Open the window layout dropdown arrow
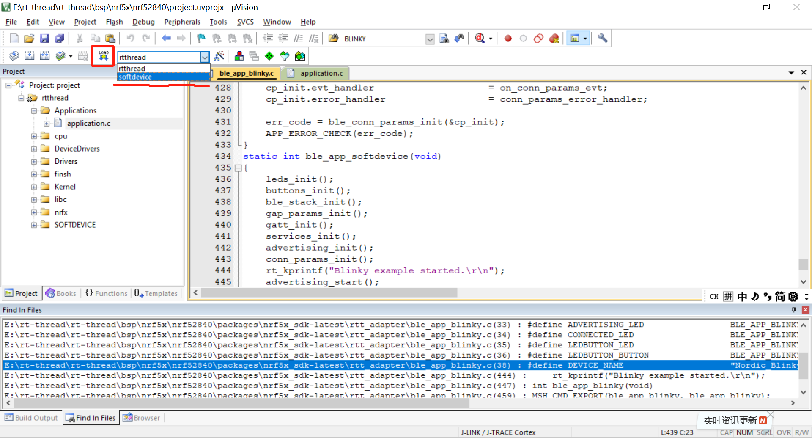812x438 pixels. pos(585,39)
